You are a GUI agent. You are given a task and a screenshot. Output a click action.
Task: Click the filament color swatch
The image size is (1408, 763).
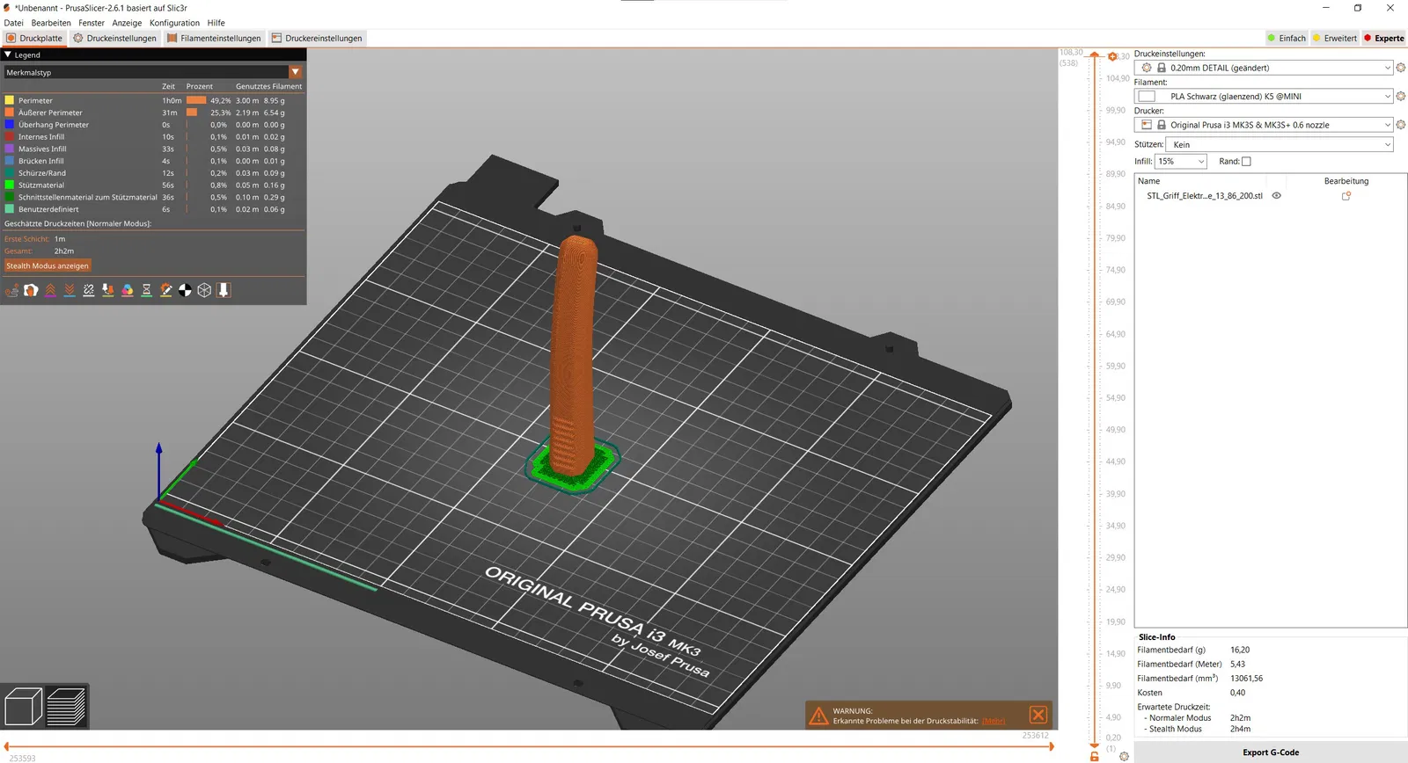coord(1147,97)
